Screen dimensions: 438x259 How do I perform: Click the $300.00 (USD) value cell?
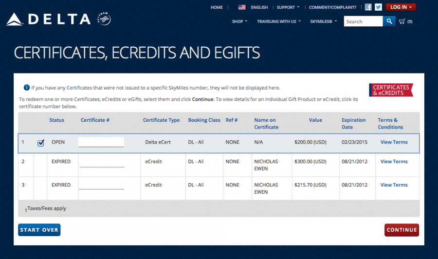coord(310,162)
